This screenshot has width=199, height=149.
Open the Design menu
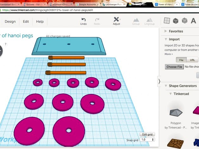(x=10, y=21)
